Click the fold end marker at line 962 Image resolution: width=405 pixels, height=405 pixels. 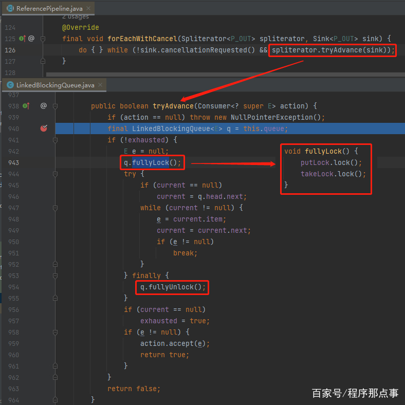click(55, 377)
